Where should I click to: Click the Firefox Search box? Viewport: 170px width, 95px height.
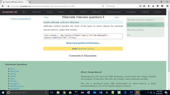point(122,6)
